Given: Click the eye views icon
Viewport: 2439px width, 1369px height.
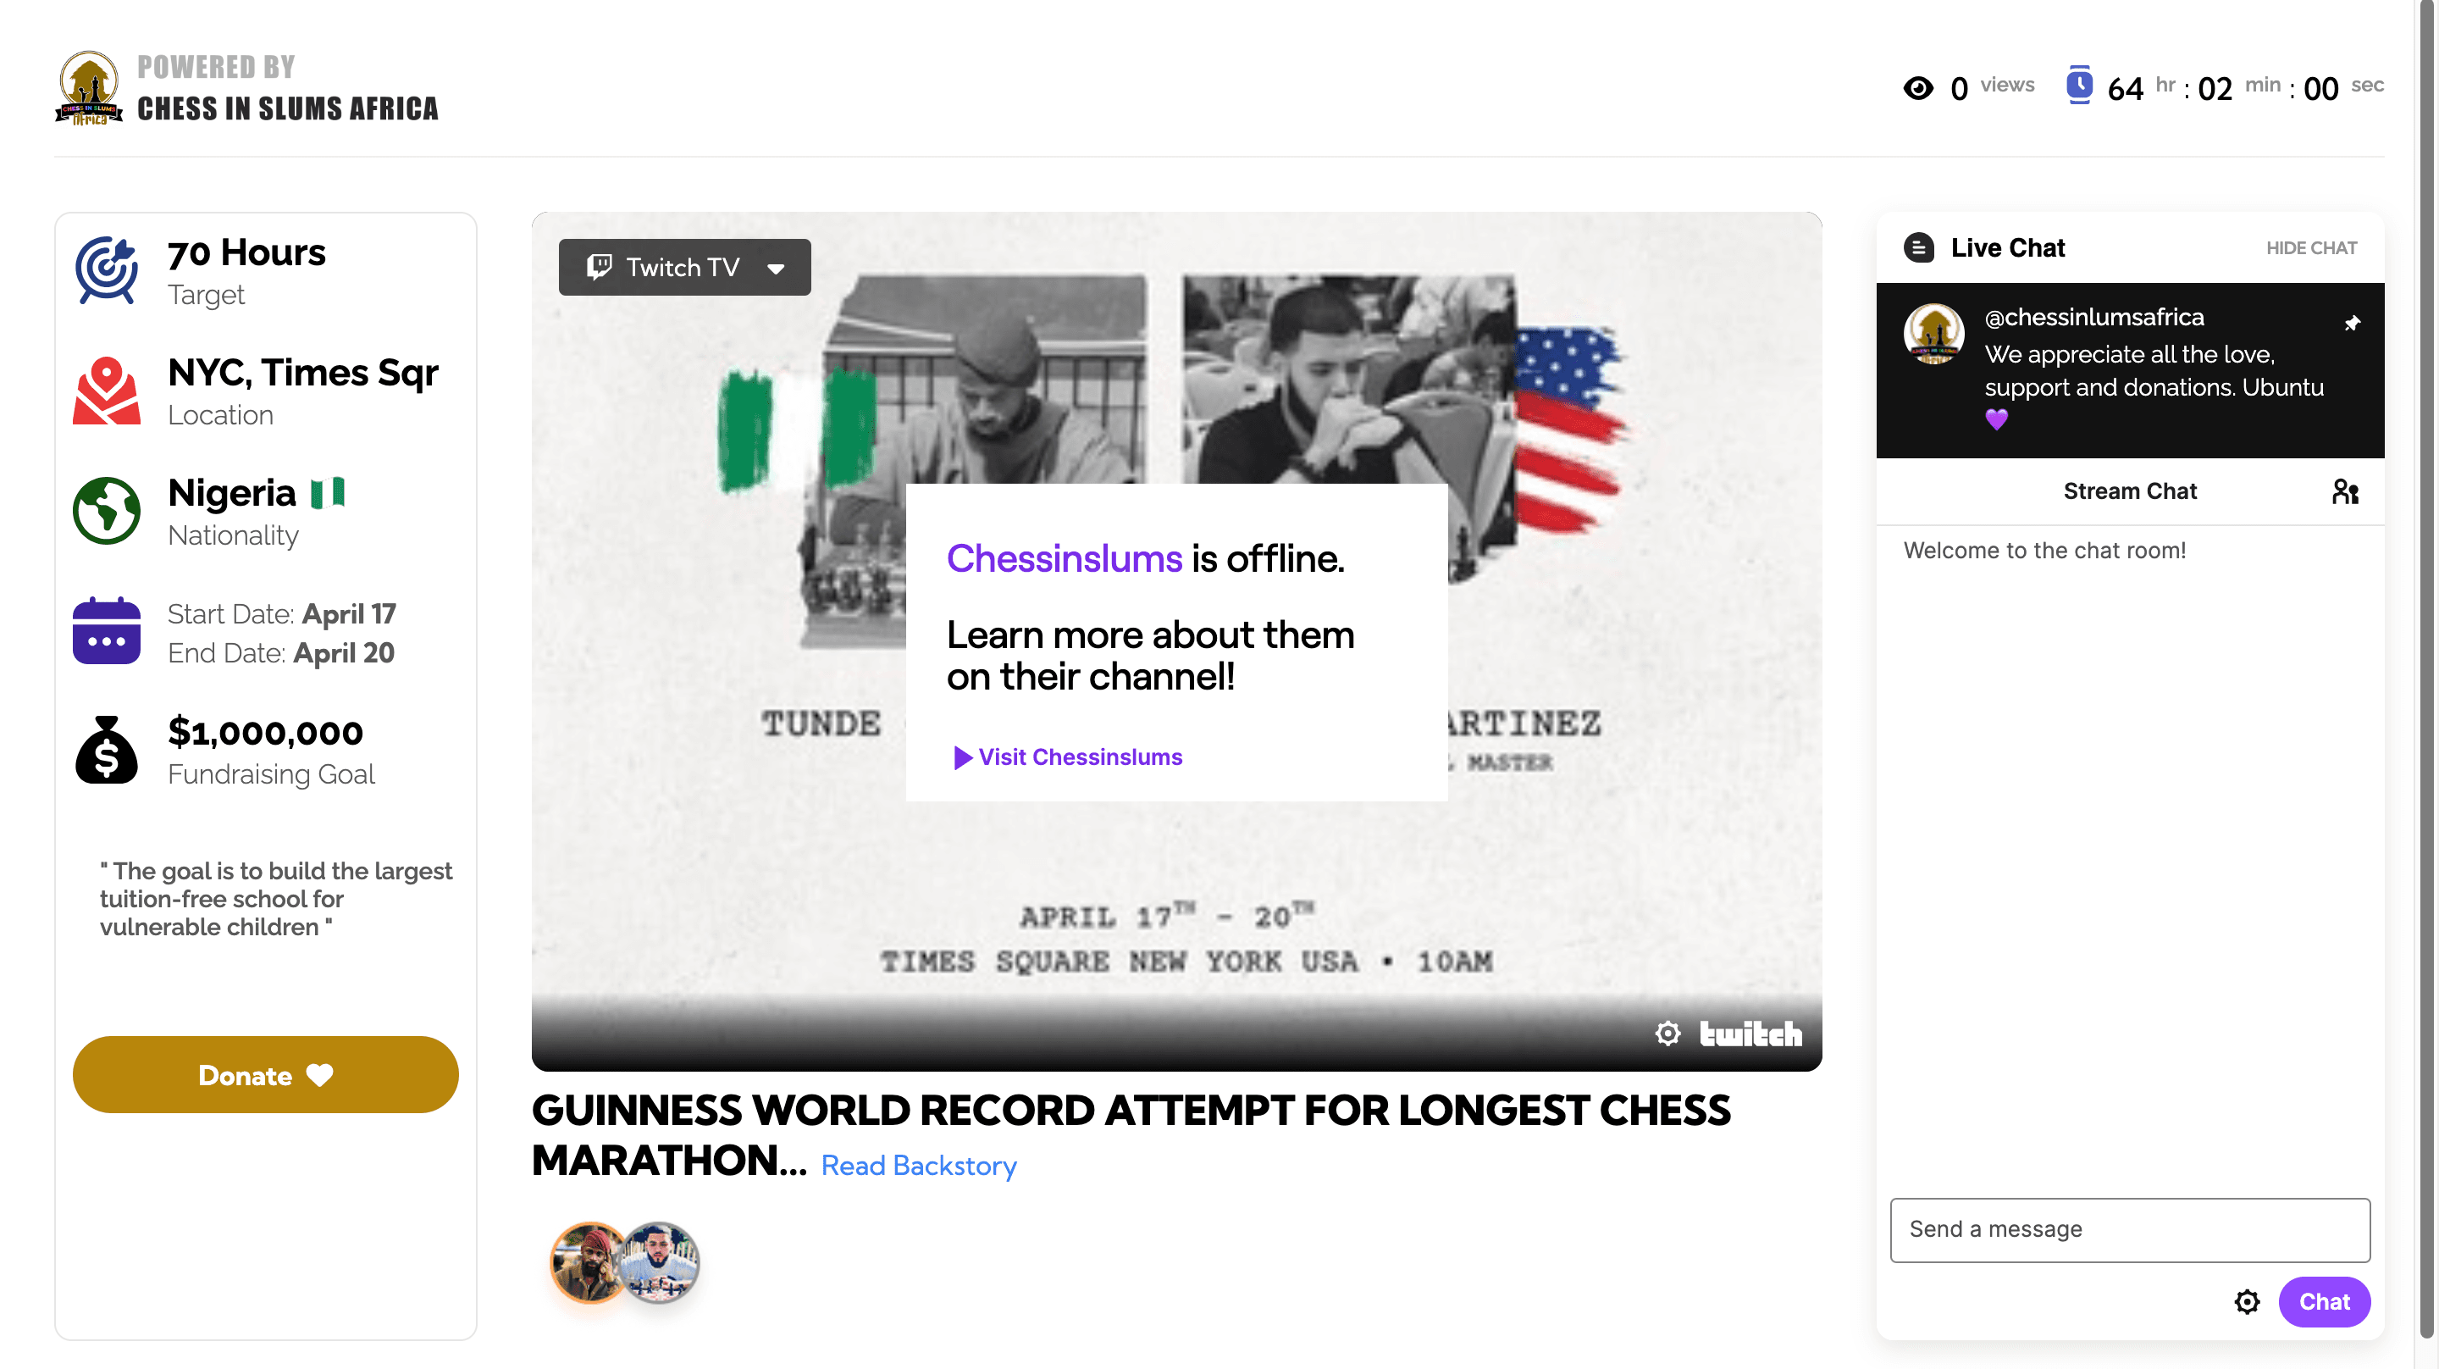Looking at the screenshot, I should coord(1918,88).
